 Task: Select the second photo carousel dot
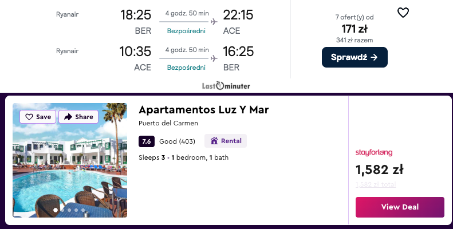pyautogui.click(x=63, y=210)
